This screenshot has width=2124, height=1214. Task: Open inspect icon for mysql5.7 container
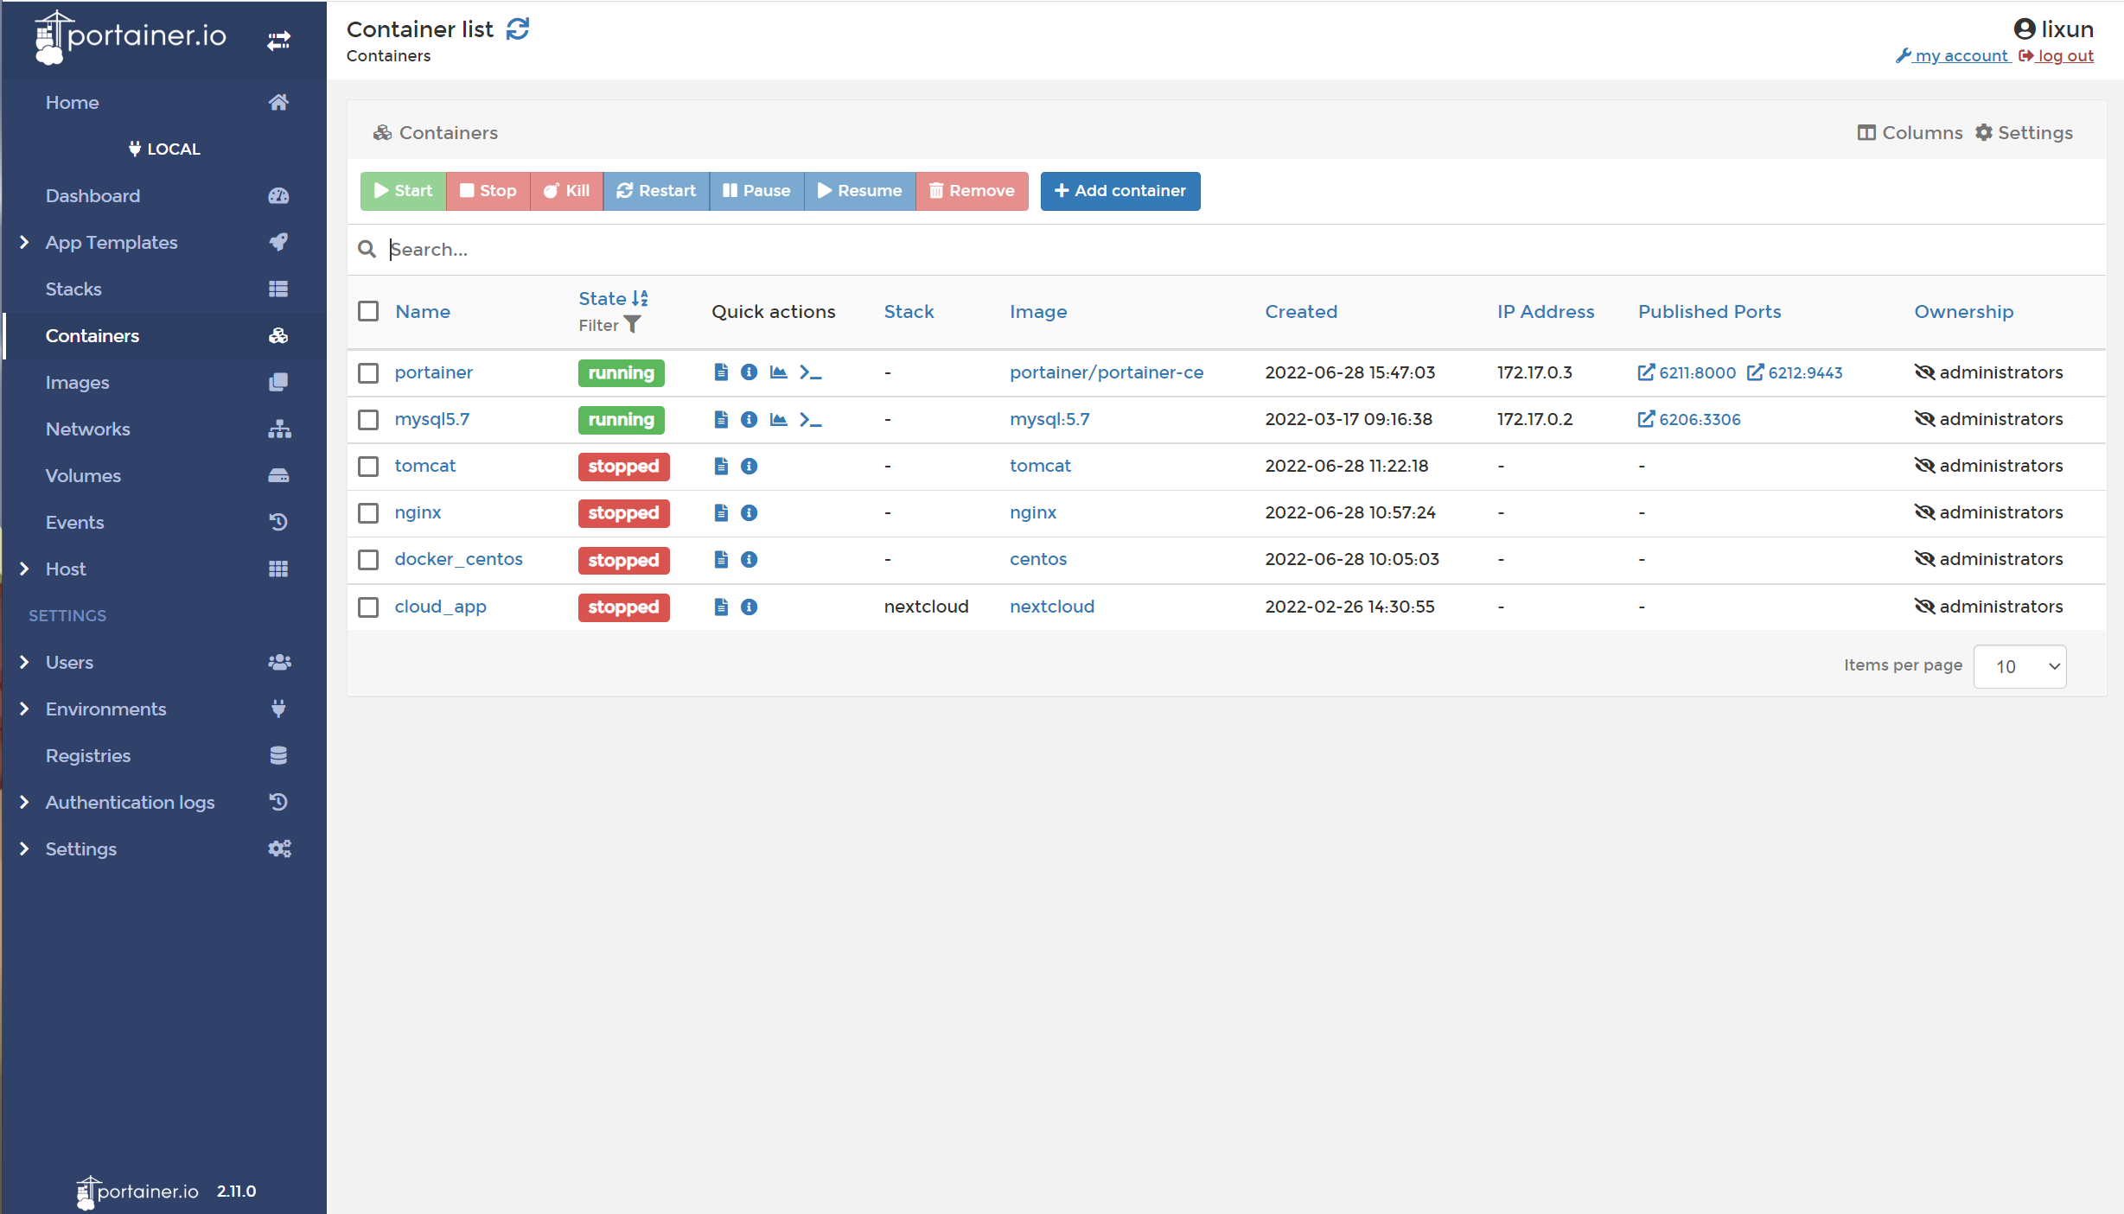coord(749,419)
